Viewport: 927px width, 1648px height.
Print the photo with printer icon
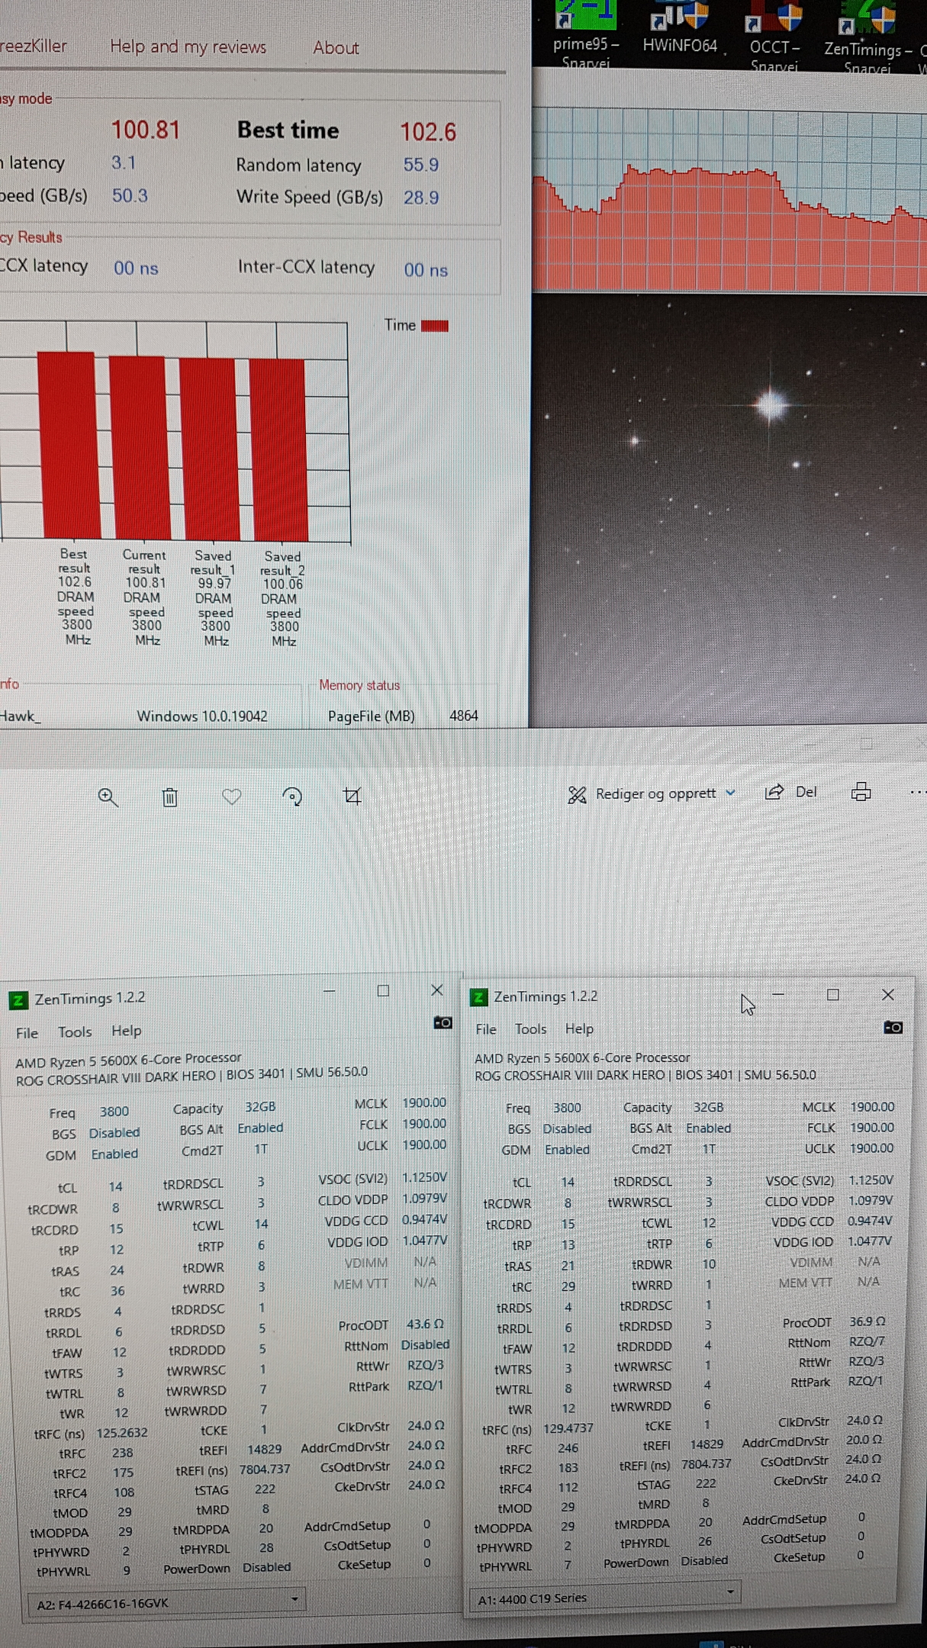coord(861,792)
